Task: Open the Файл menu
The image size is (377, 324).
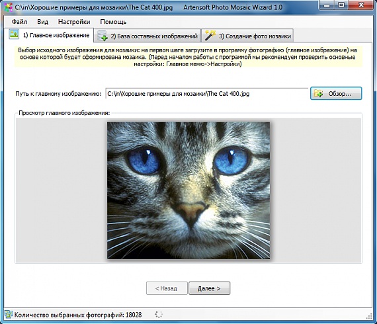Action: coord(19,22)
